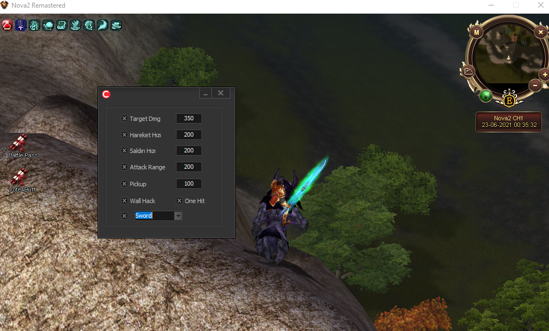Click the weather cloud icon on minimap
The height and width of the screenshot is (331, 549).
point(468,72)
